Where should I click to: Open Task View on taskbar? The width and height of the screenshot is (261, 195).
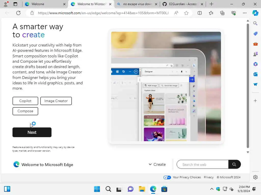point(119,189)
